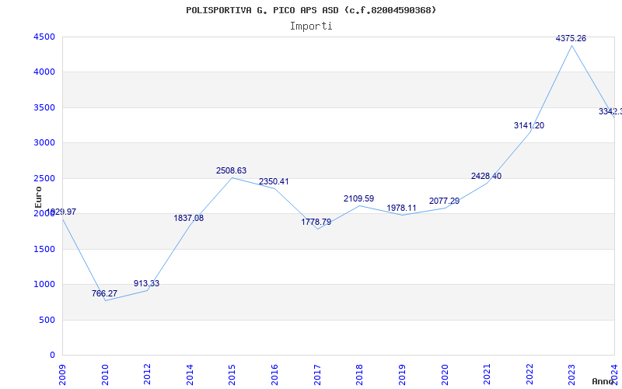Select the 2428.40 data label
622x389 pixels.
tap(486, 176)
